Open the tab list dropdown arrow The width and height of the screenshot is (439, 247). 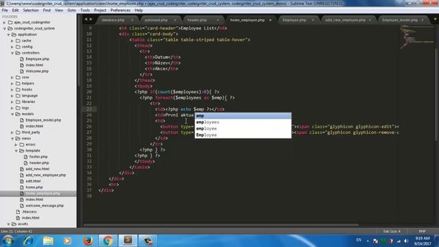pos(435,20)
